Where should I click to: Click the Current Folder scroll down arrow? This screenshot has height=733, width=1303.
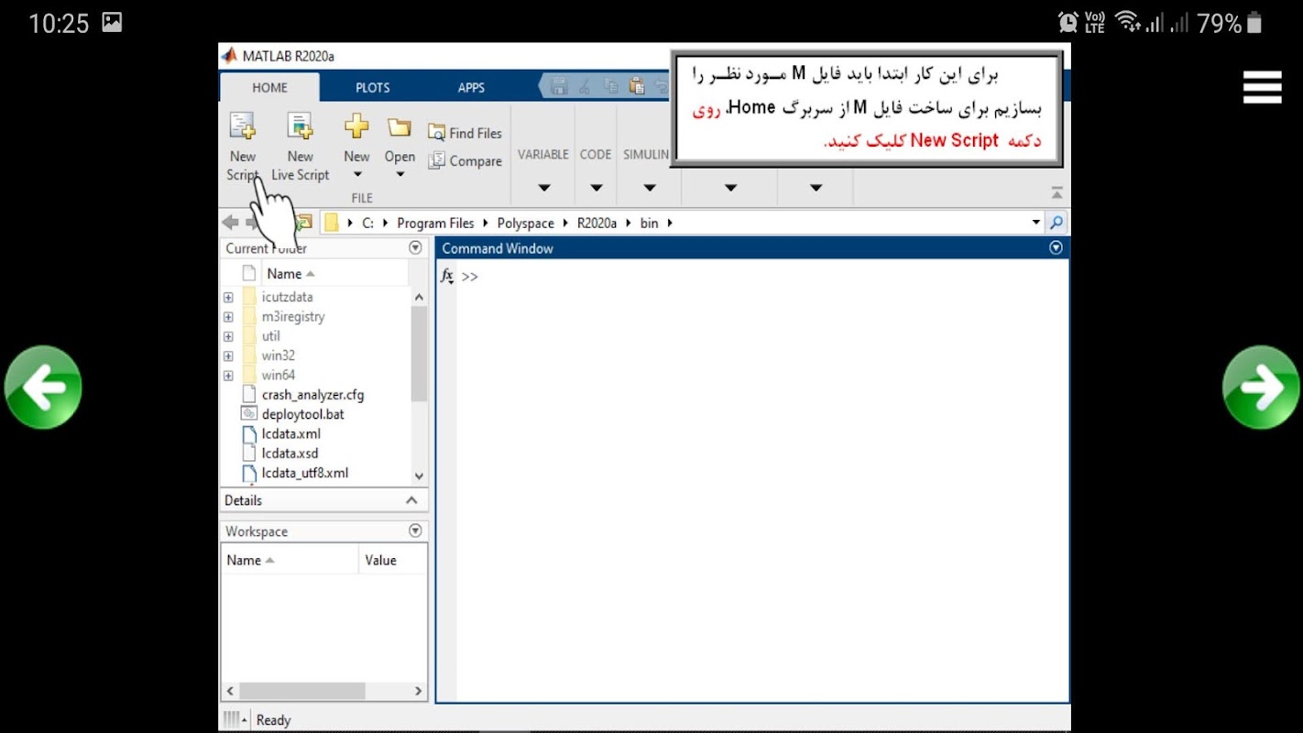pos(420,476)
